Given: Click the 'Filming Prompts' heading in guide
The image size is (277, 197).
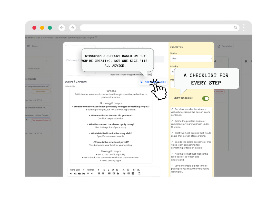Looking at the screenshot, I should pyautogui.click(x=111, y=151).
